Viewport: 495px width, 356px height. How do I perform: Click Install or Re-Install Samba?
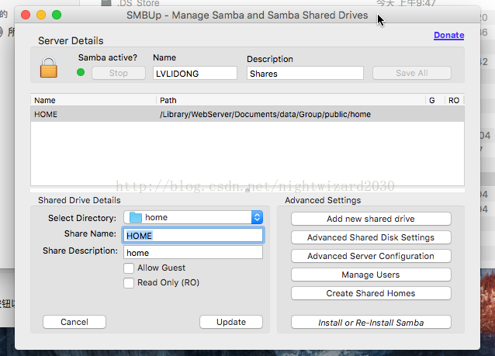[x=371, y=322]
